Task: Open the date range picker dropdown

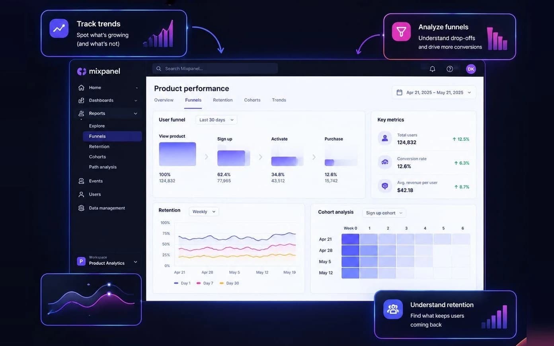Action: (x=434, y=92)
